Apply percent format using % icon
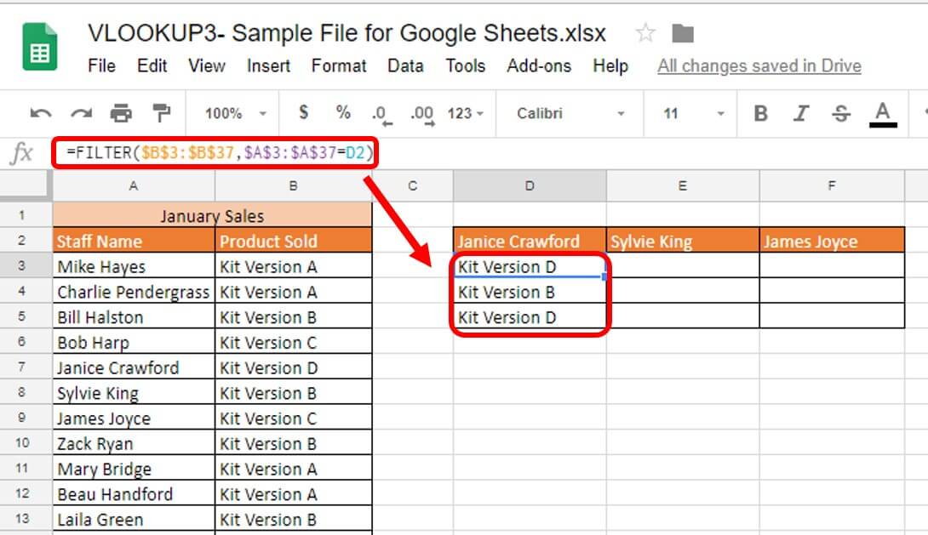Screen dimensions: 928x535 click(343, 112)
